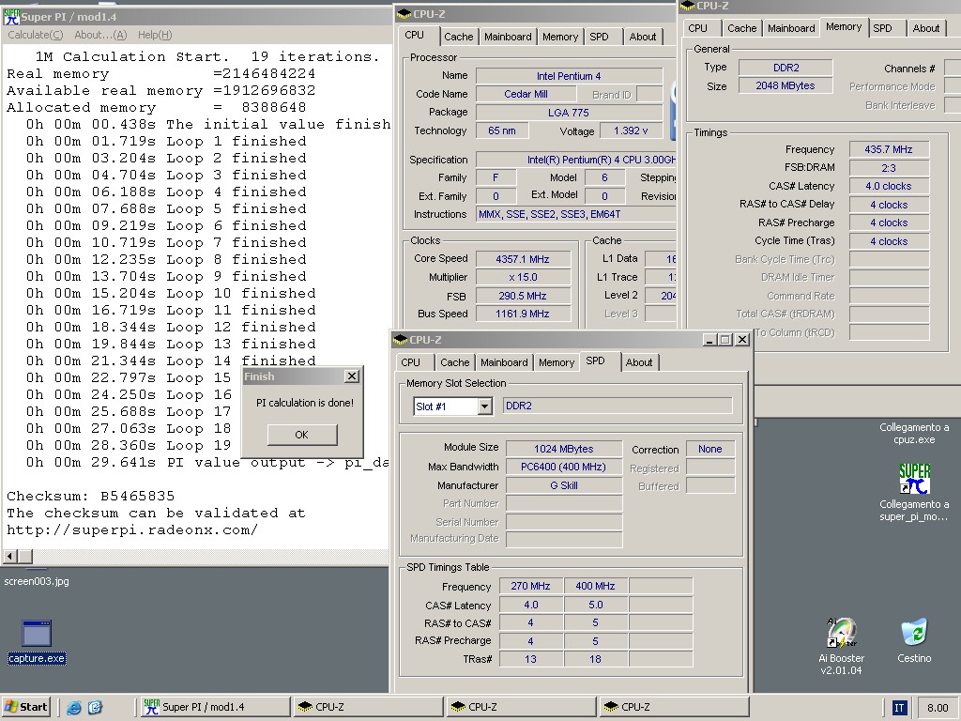Click the Collegamento a cpuz.exe label
Screen dimensions: 961x721
click(914, 434)
